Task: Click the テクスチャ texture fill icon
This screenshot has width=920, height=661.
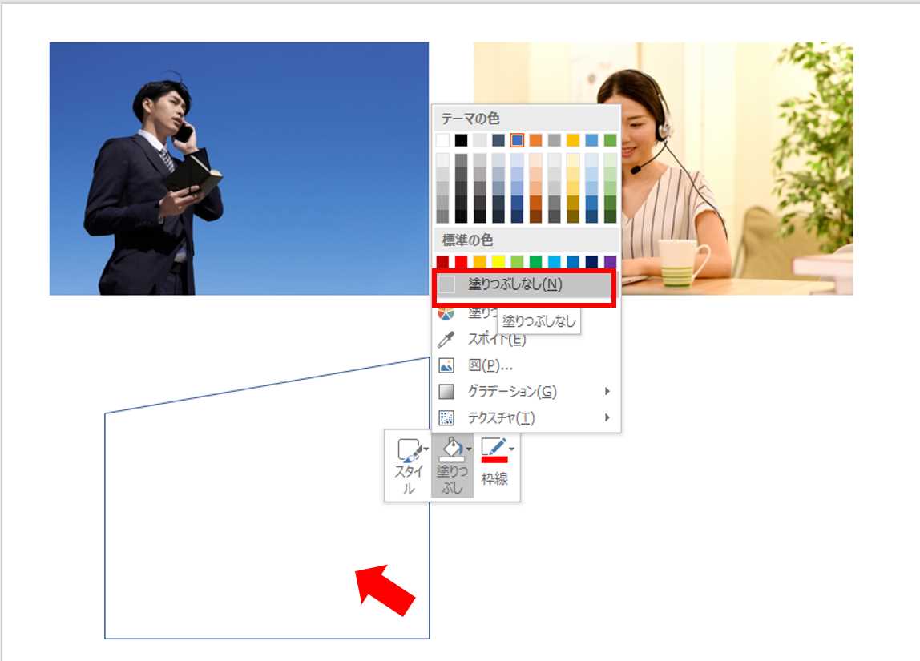Action: [x=448, y=417]
